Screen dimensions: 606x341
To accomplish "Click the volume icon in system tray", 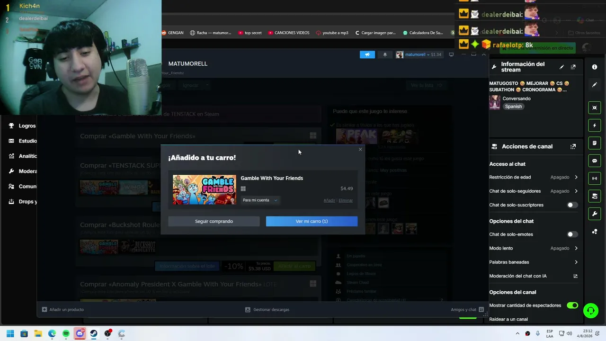I will [569, 333].
